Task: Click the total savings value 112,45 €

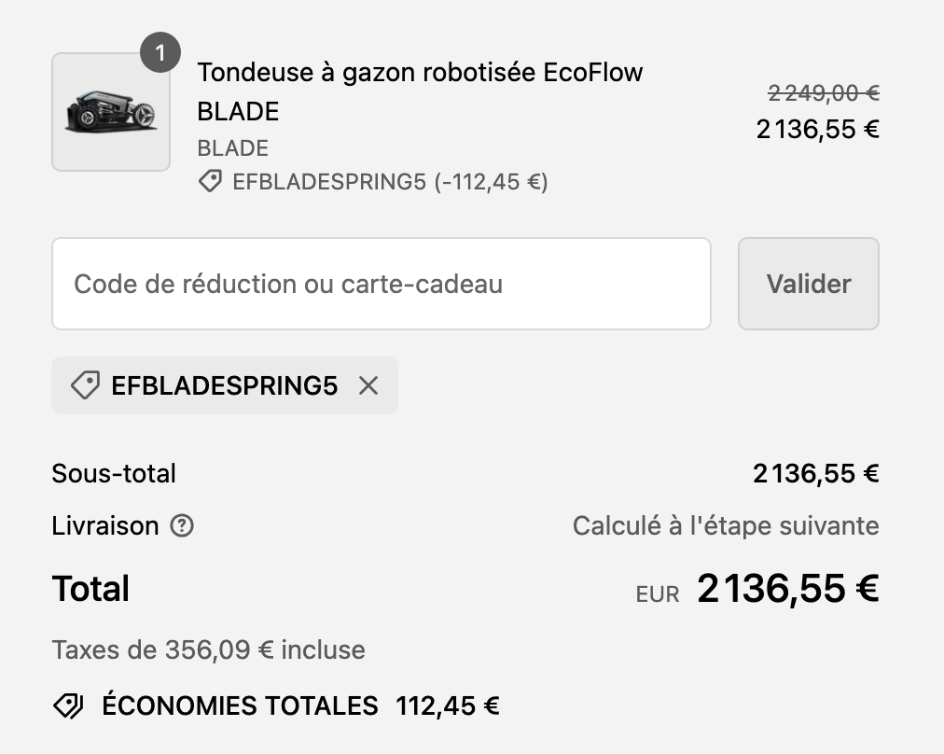Action: (448, 705)
